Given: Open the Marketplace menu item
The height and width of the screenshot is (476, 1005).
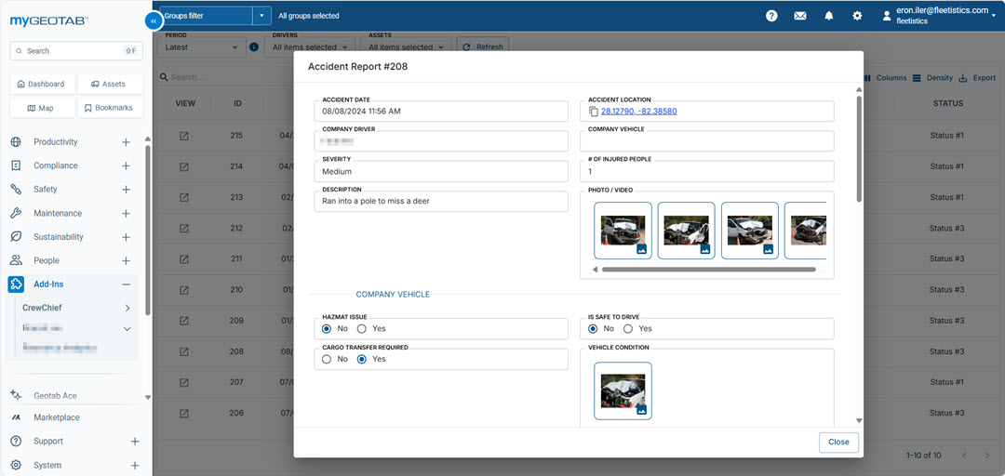Looking at the screenshot, I should 57,417.
